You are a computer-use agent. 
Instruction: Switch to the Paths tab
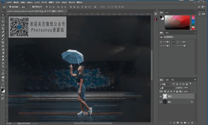point(173,80)
